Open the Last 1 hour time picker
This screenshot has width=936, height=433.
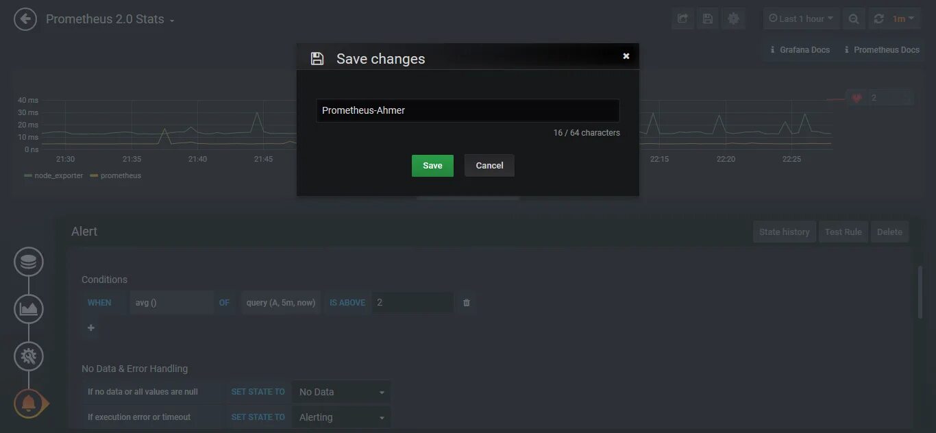(801, 19)
